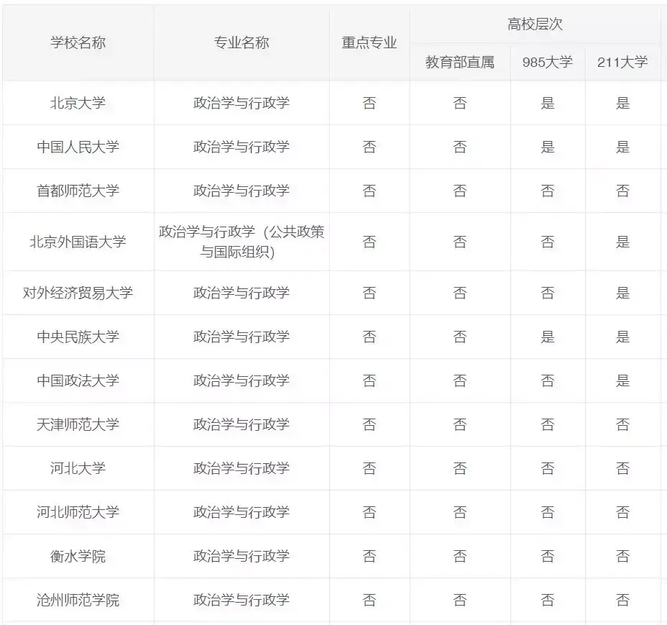Select the 河北师范大学 school name
667x625 pixels.
click(78, 512)
